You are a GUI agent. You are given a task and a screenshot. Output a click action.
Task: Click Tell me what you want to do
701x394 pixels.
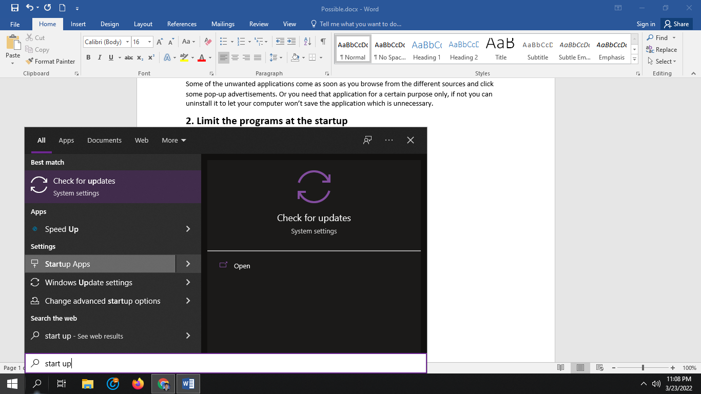tap(356, 24)
